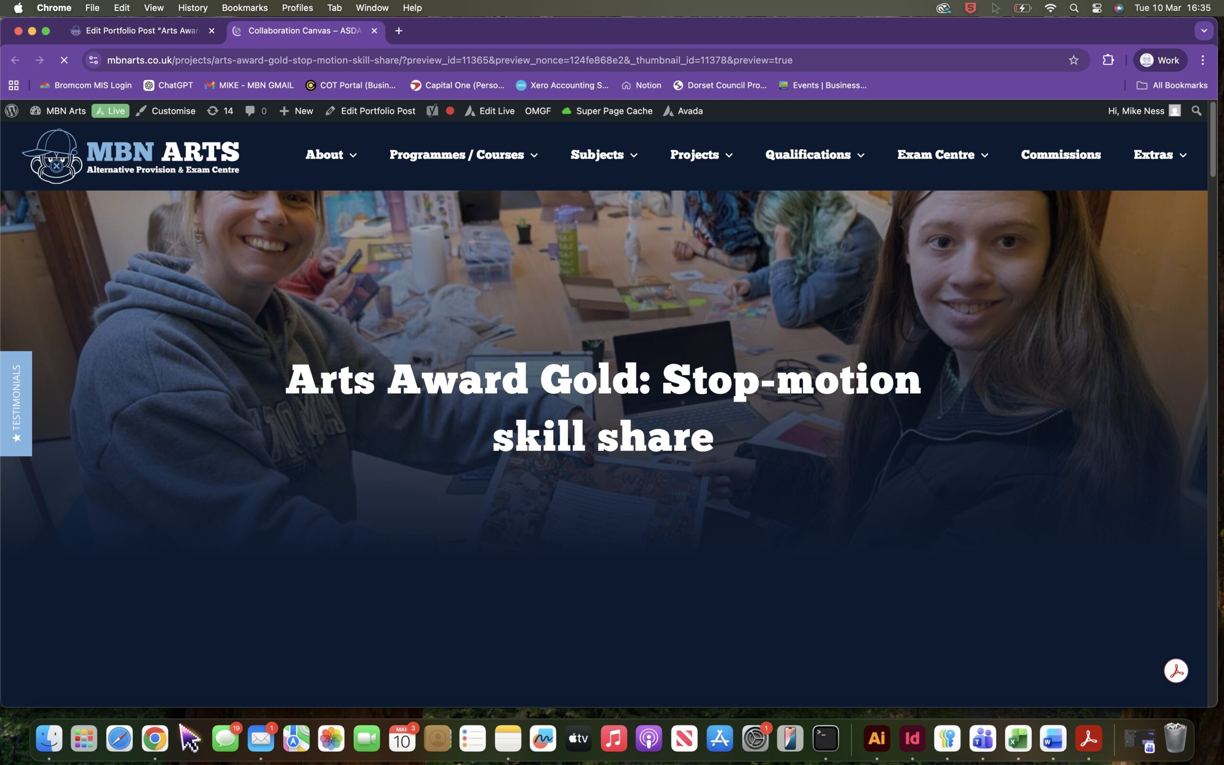Click the Customise admin bar link
The width and height of the screenshot is (1224, 765).
point(166,111)
